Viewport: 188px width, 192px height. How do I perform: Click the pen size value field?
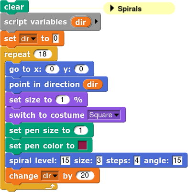(81, 130)
